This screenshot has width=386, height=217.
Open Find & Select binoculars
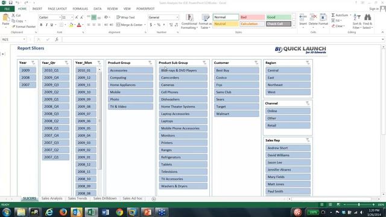pos(367,22)
